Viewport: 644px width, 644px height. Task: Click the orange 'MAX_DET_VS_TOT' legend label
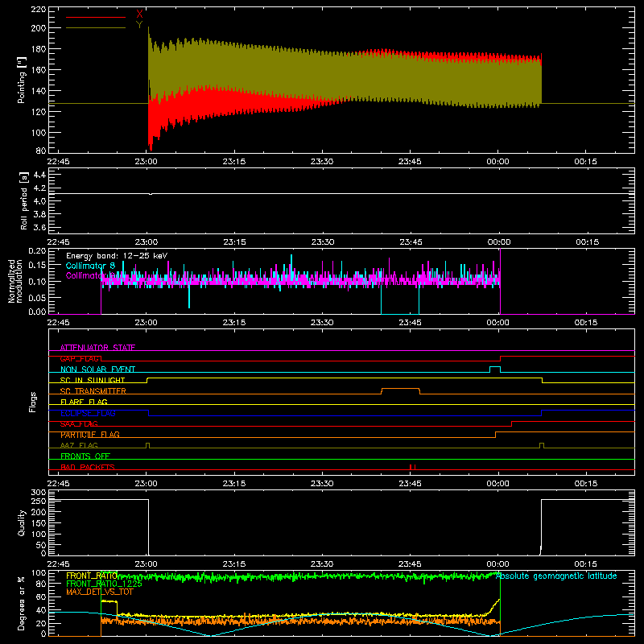click(x=99, y=592)
